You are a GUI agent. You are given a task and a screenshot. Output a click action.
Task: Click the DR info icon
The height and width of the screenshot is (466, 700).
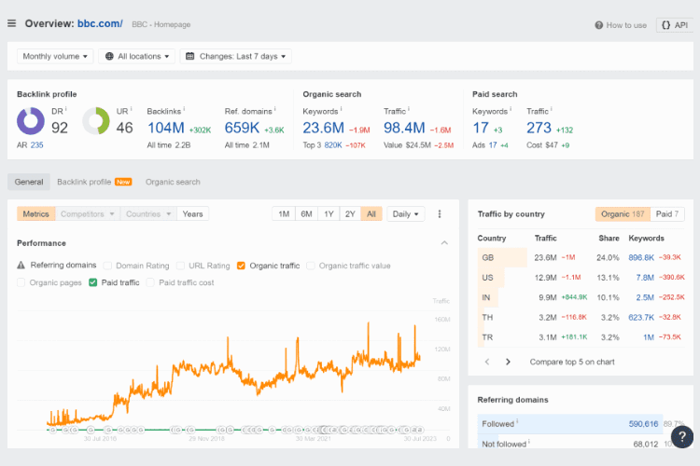pos(66,108)
